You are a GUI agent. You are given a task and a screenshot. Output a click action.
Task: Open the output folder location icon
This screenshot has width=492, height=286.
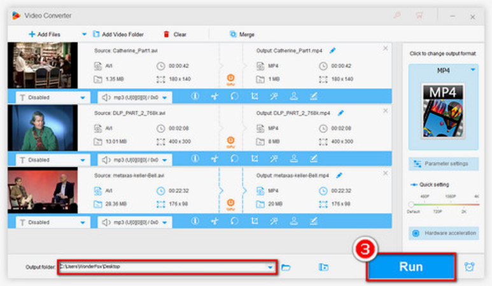coord(323,267)
